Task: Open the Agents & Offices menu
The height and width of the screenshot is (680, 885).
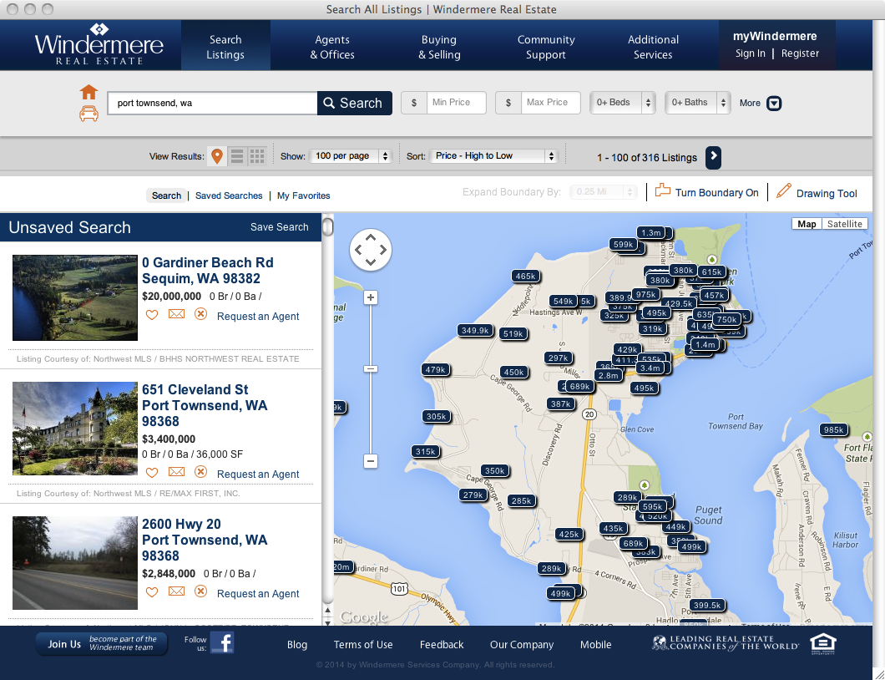Action: pyautogui.click(x=332, y=47)
